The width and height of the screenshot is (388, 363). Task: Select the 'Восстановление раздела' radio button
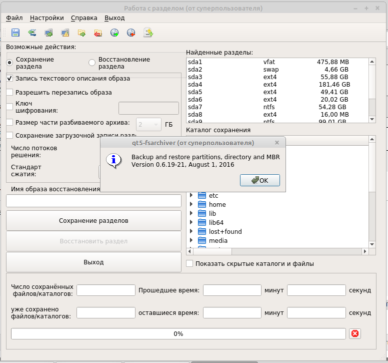[x=92, y=63]
